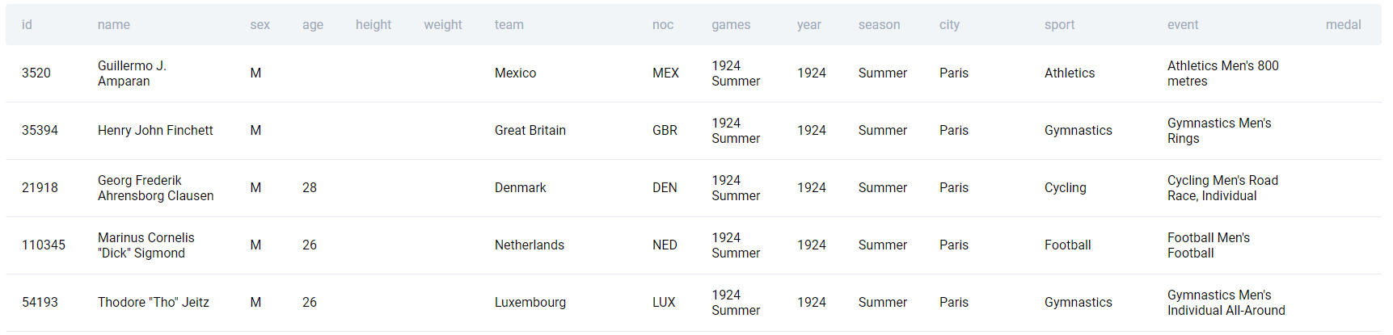Sort by the year column header
Viewport: 1393px width, 335px height.
tap(809, 25)
